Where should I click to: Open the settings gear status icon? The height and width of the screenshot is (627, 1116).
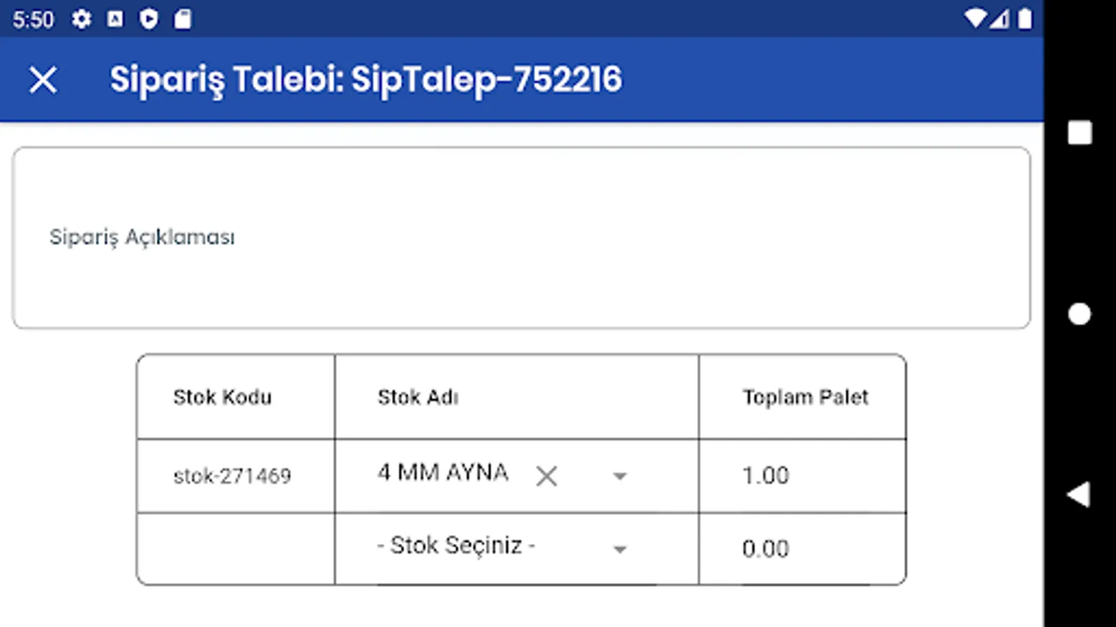coord(82,19)
